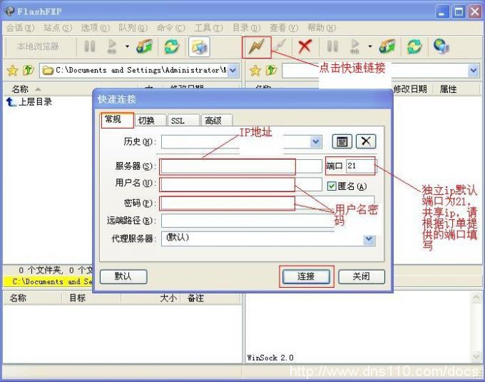Click the delete history X button in dialog

(365, 141)
